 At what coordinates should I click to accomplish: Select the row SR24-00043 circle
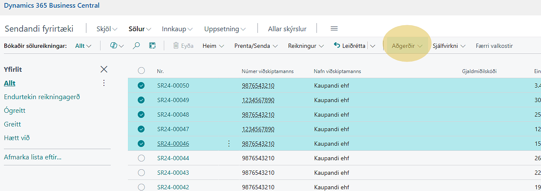(141, 173)
